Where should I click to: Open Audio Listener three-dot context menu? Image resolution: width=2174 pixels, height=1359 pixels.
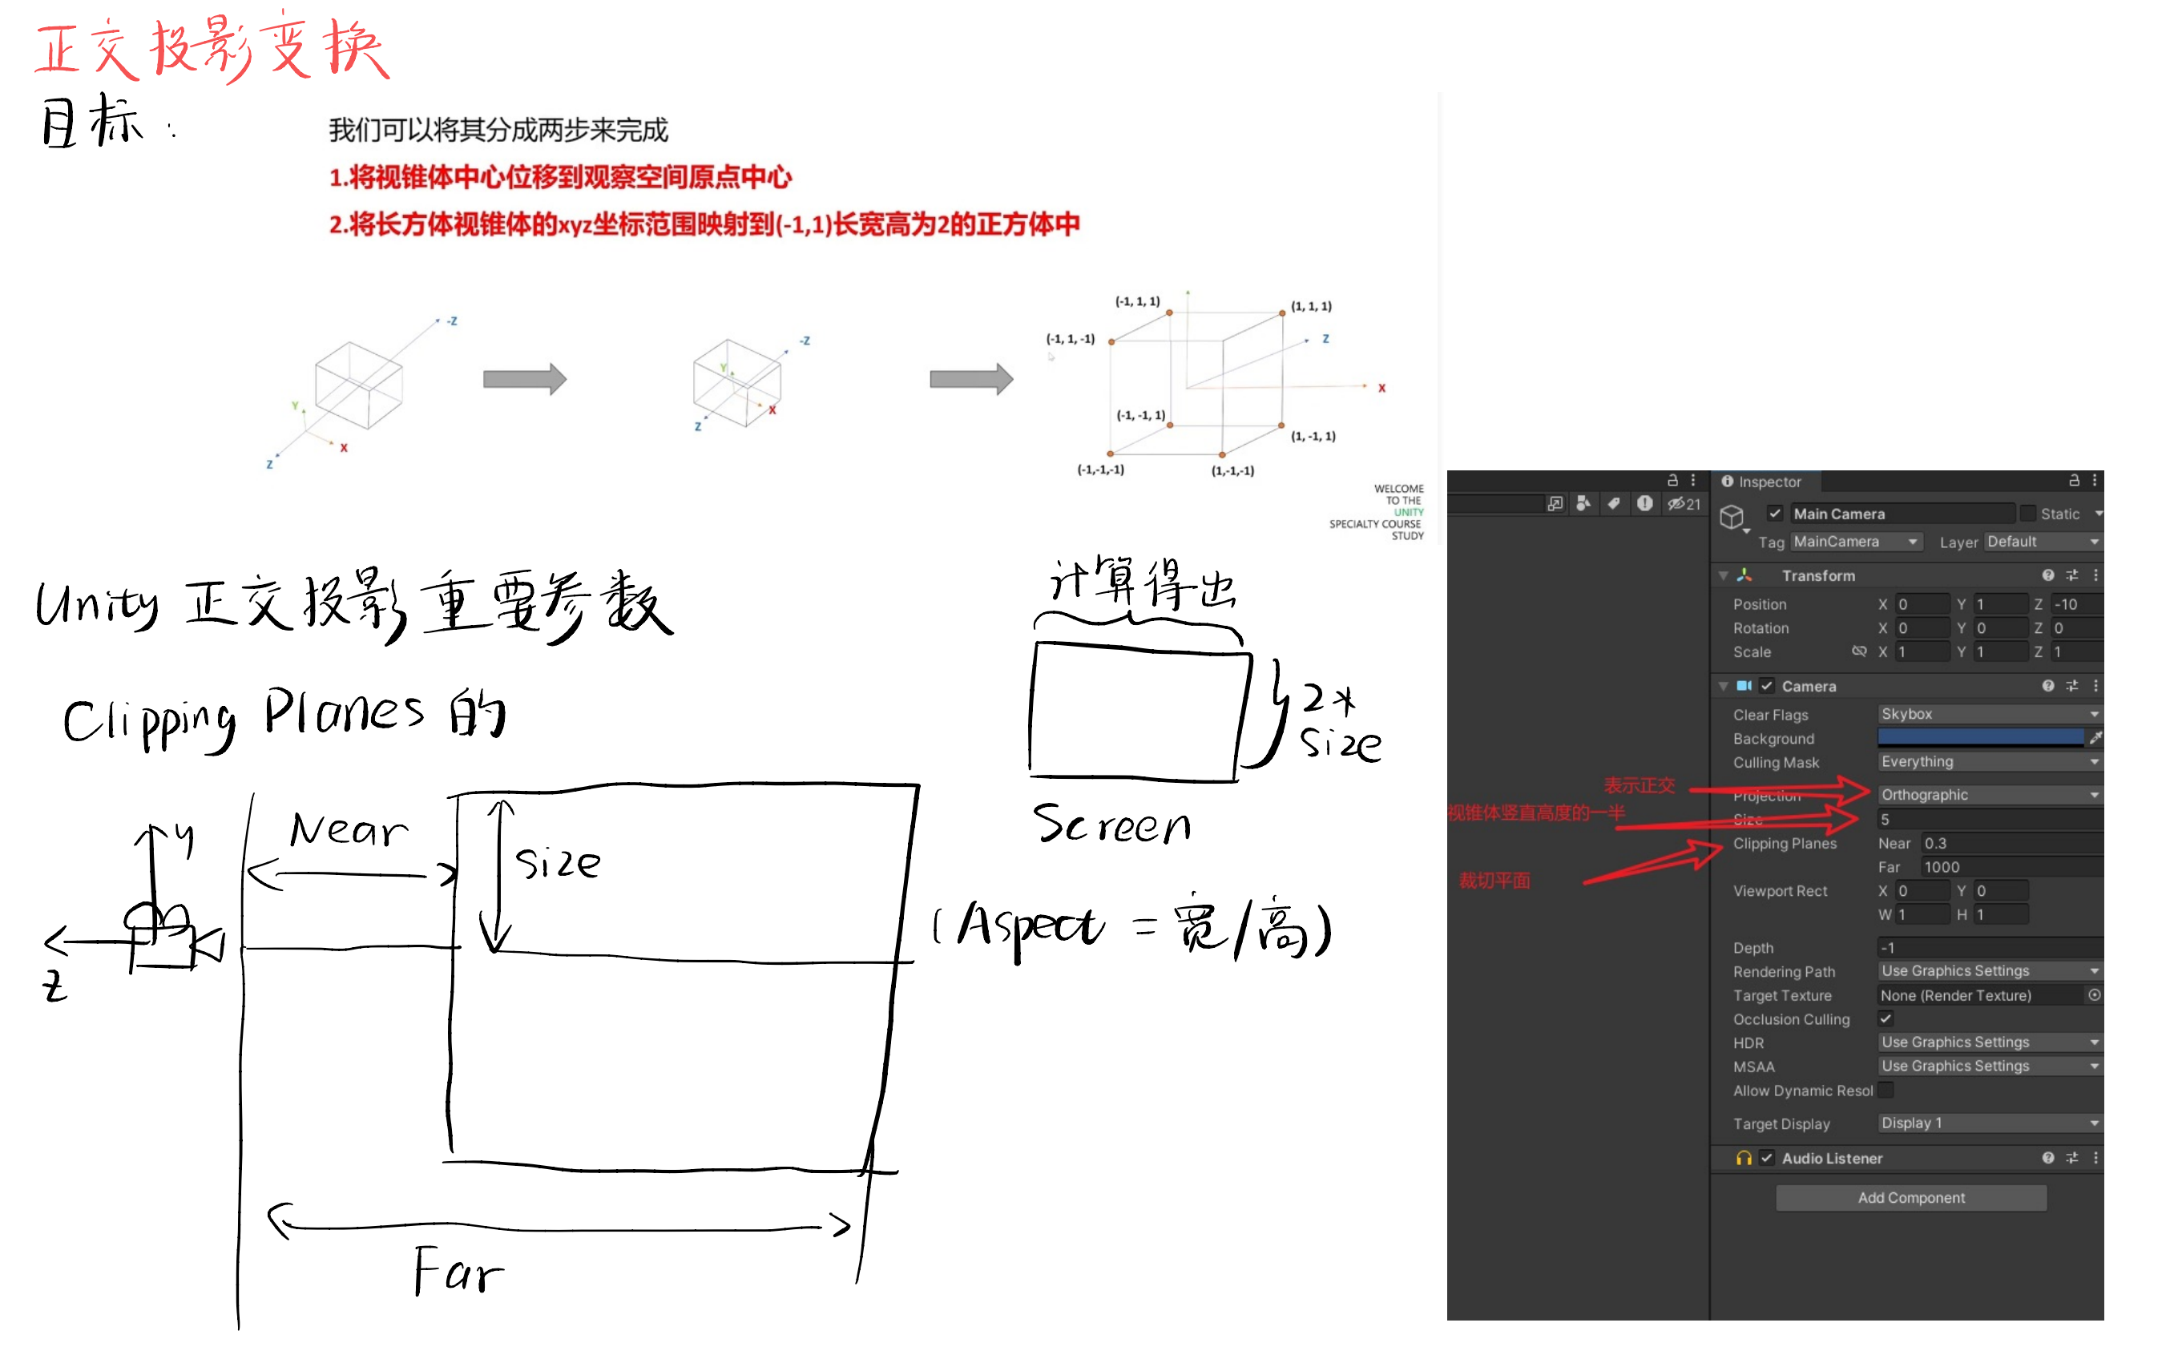tap(2095, 1158)
